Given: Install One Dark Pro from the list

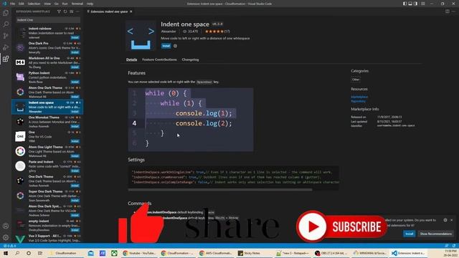Looking at the screenshot, I should 75,52.
